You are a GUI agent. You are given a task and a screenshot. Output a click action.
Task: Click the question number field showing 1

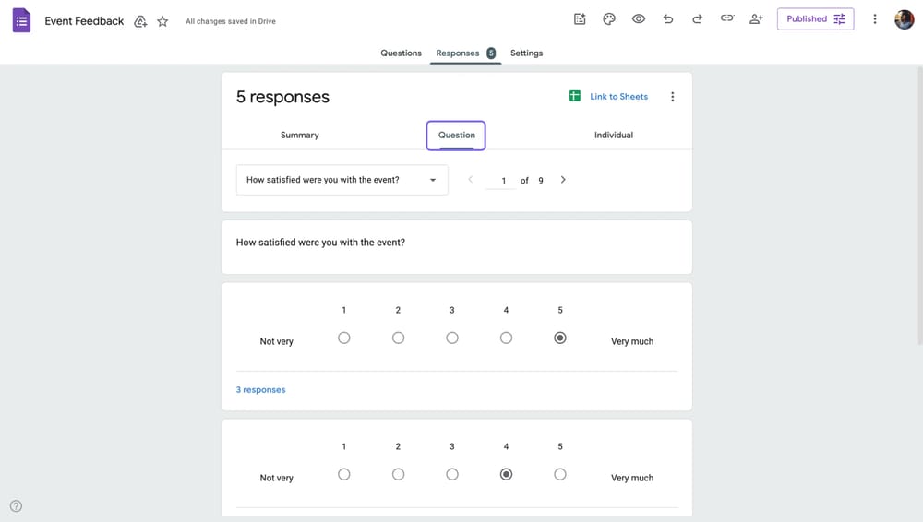(x=503, y=181)
